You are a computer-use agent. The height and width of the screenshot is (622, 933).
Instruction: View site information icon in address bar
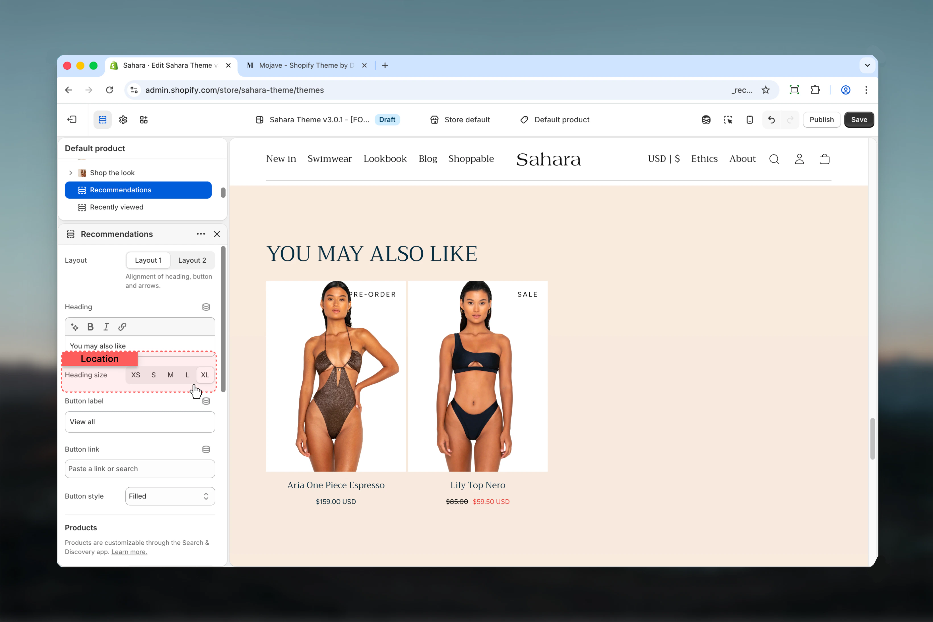(134, 90)
